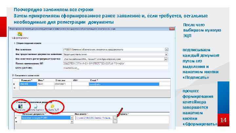Open the tax authority code dropdown

point(166,59)
